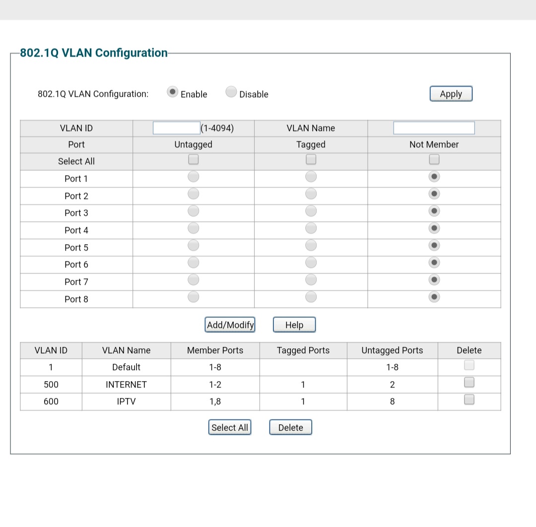Set Port 2 to Not Member
The width and height of the screenshot is (536, 527).
point(434,194)
